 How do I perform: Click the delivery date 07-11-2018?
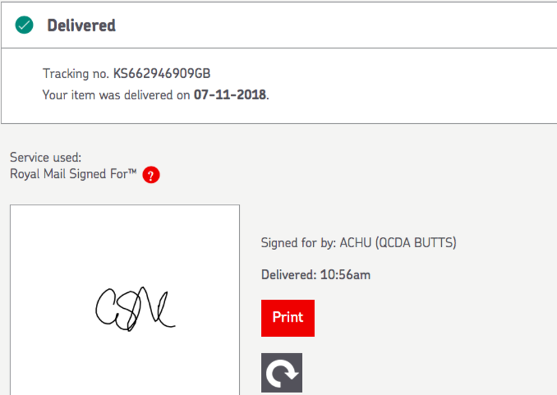(x=230, y=95)
